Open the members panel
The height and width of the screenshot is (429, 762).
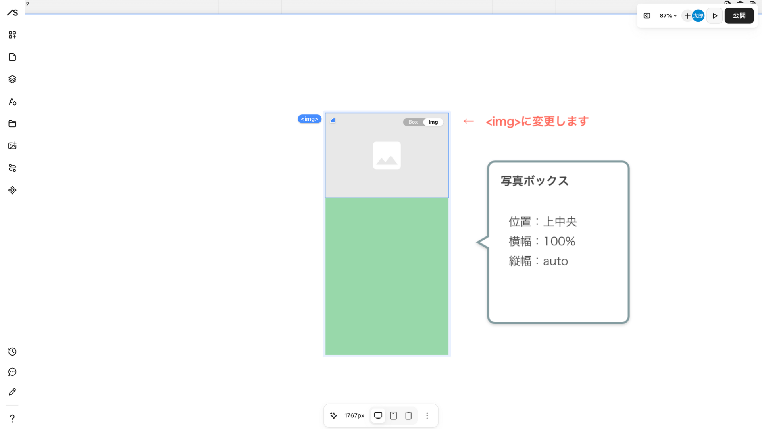click(x=12, y=168)
